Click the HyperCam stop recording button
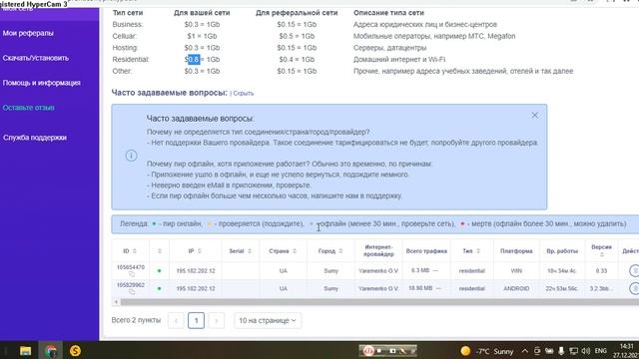Image resolution: width=639 pixels, height=359 pixels. (x=379, y=350)
